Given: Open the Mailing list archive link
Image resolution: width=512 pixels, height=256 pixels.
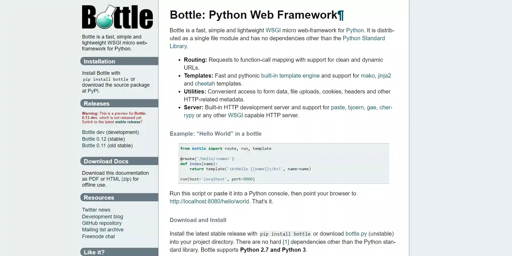Looking at the screenshot, I should point(103,230).
